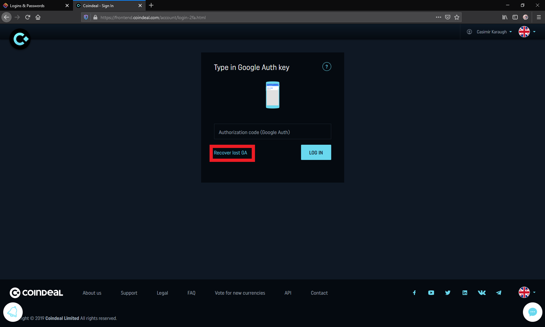Open the About us footer link

point(92,293)
